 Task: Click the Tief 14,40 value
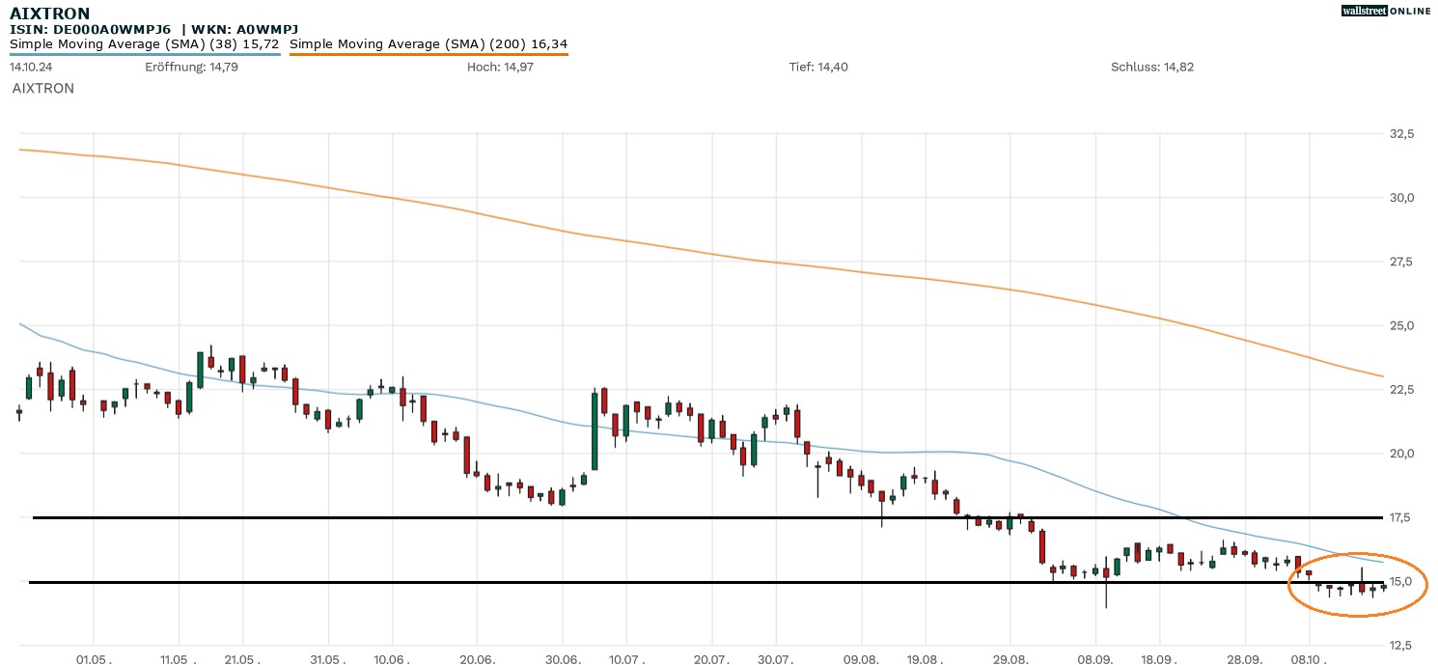pos(818,67)
